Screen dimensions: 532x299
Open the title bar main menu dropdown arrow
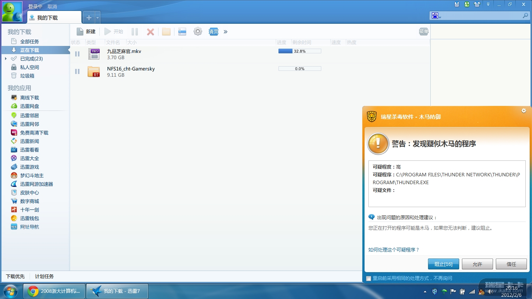pos(488,4)
